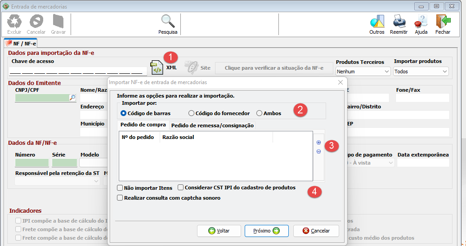
Task: Select the NF / NF-e tab
Action: [21, 44]
